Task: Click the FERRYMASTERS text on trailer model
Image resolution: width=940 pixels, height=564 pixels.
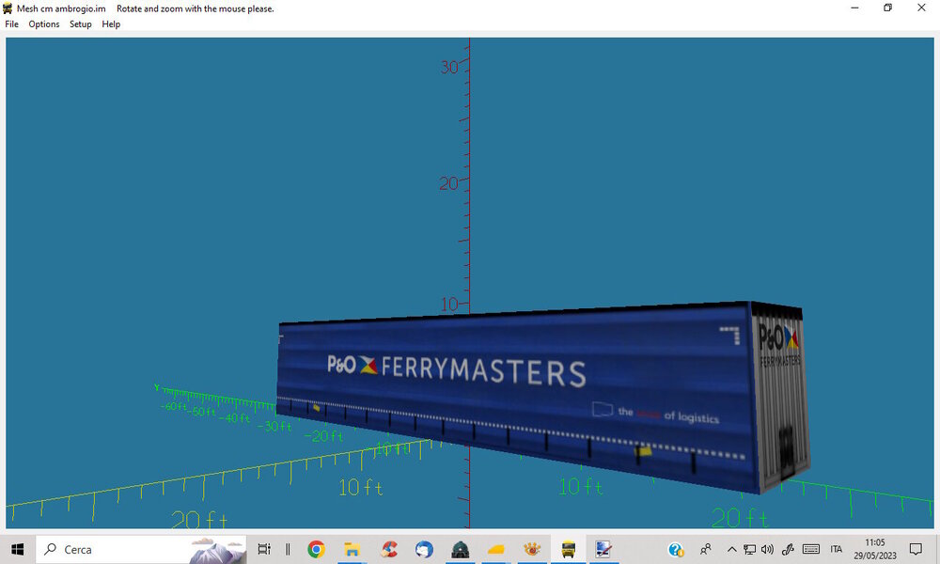Action: pos(483,371)
